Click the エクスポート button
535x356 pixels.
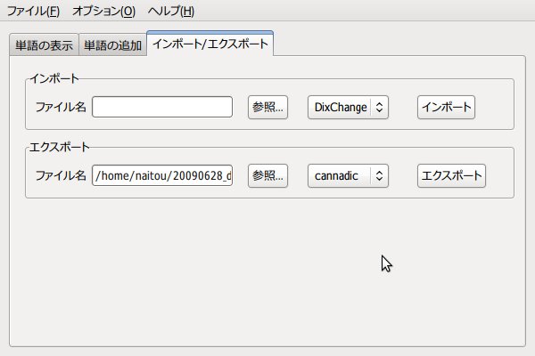pyautogui.click(x=451, y=176)
